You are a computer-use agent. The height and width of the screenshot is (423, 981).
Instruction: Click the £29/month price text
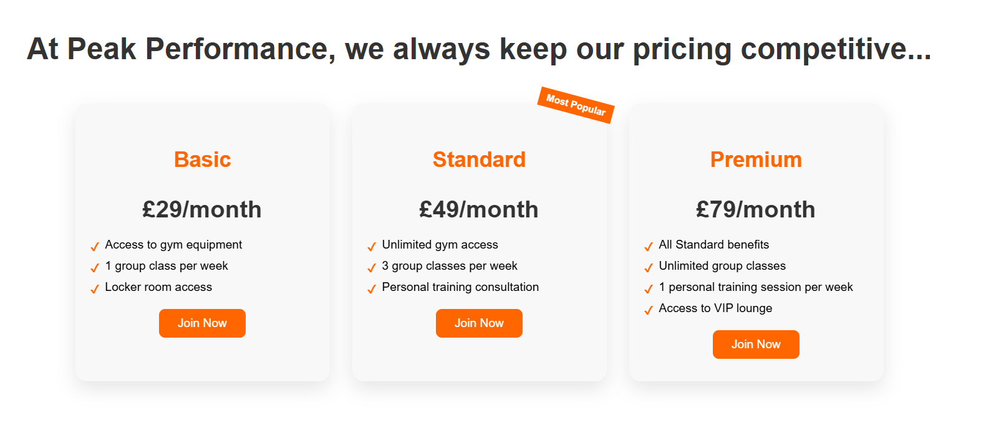(202, 209)
